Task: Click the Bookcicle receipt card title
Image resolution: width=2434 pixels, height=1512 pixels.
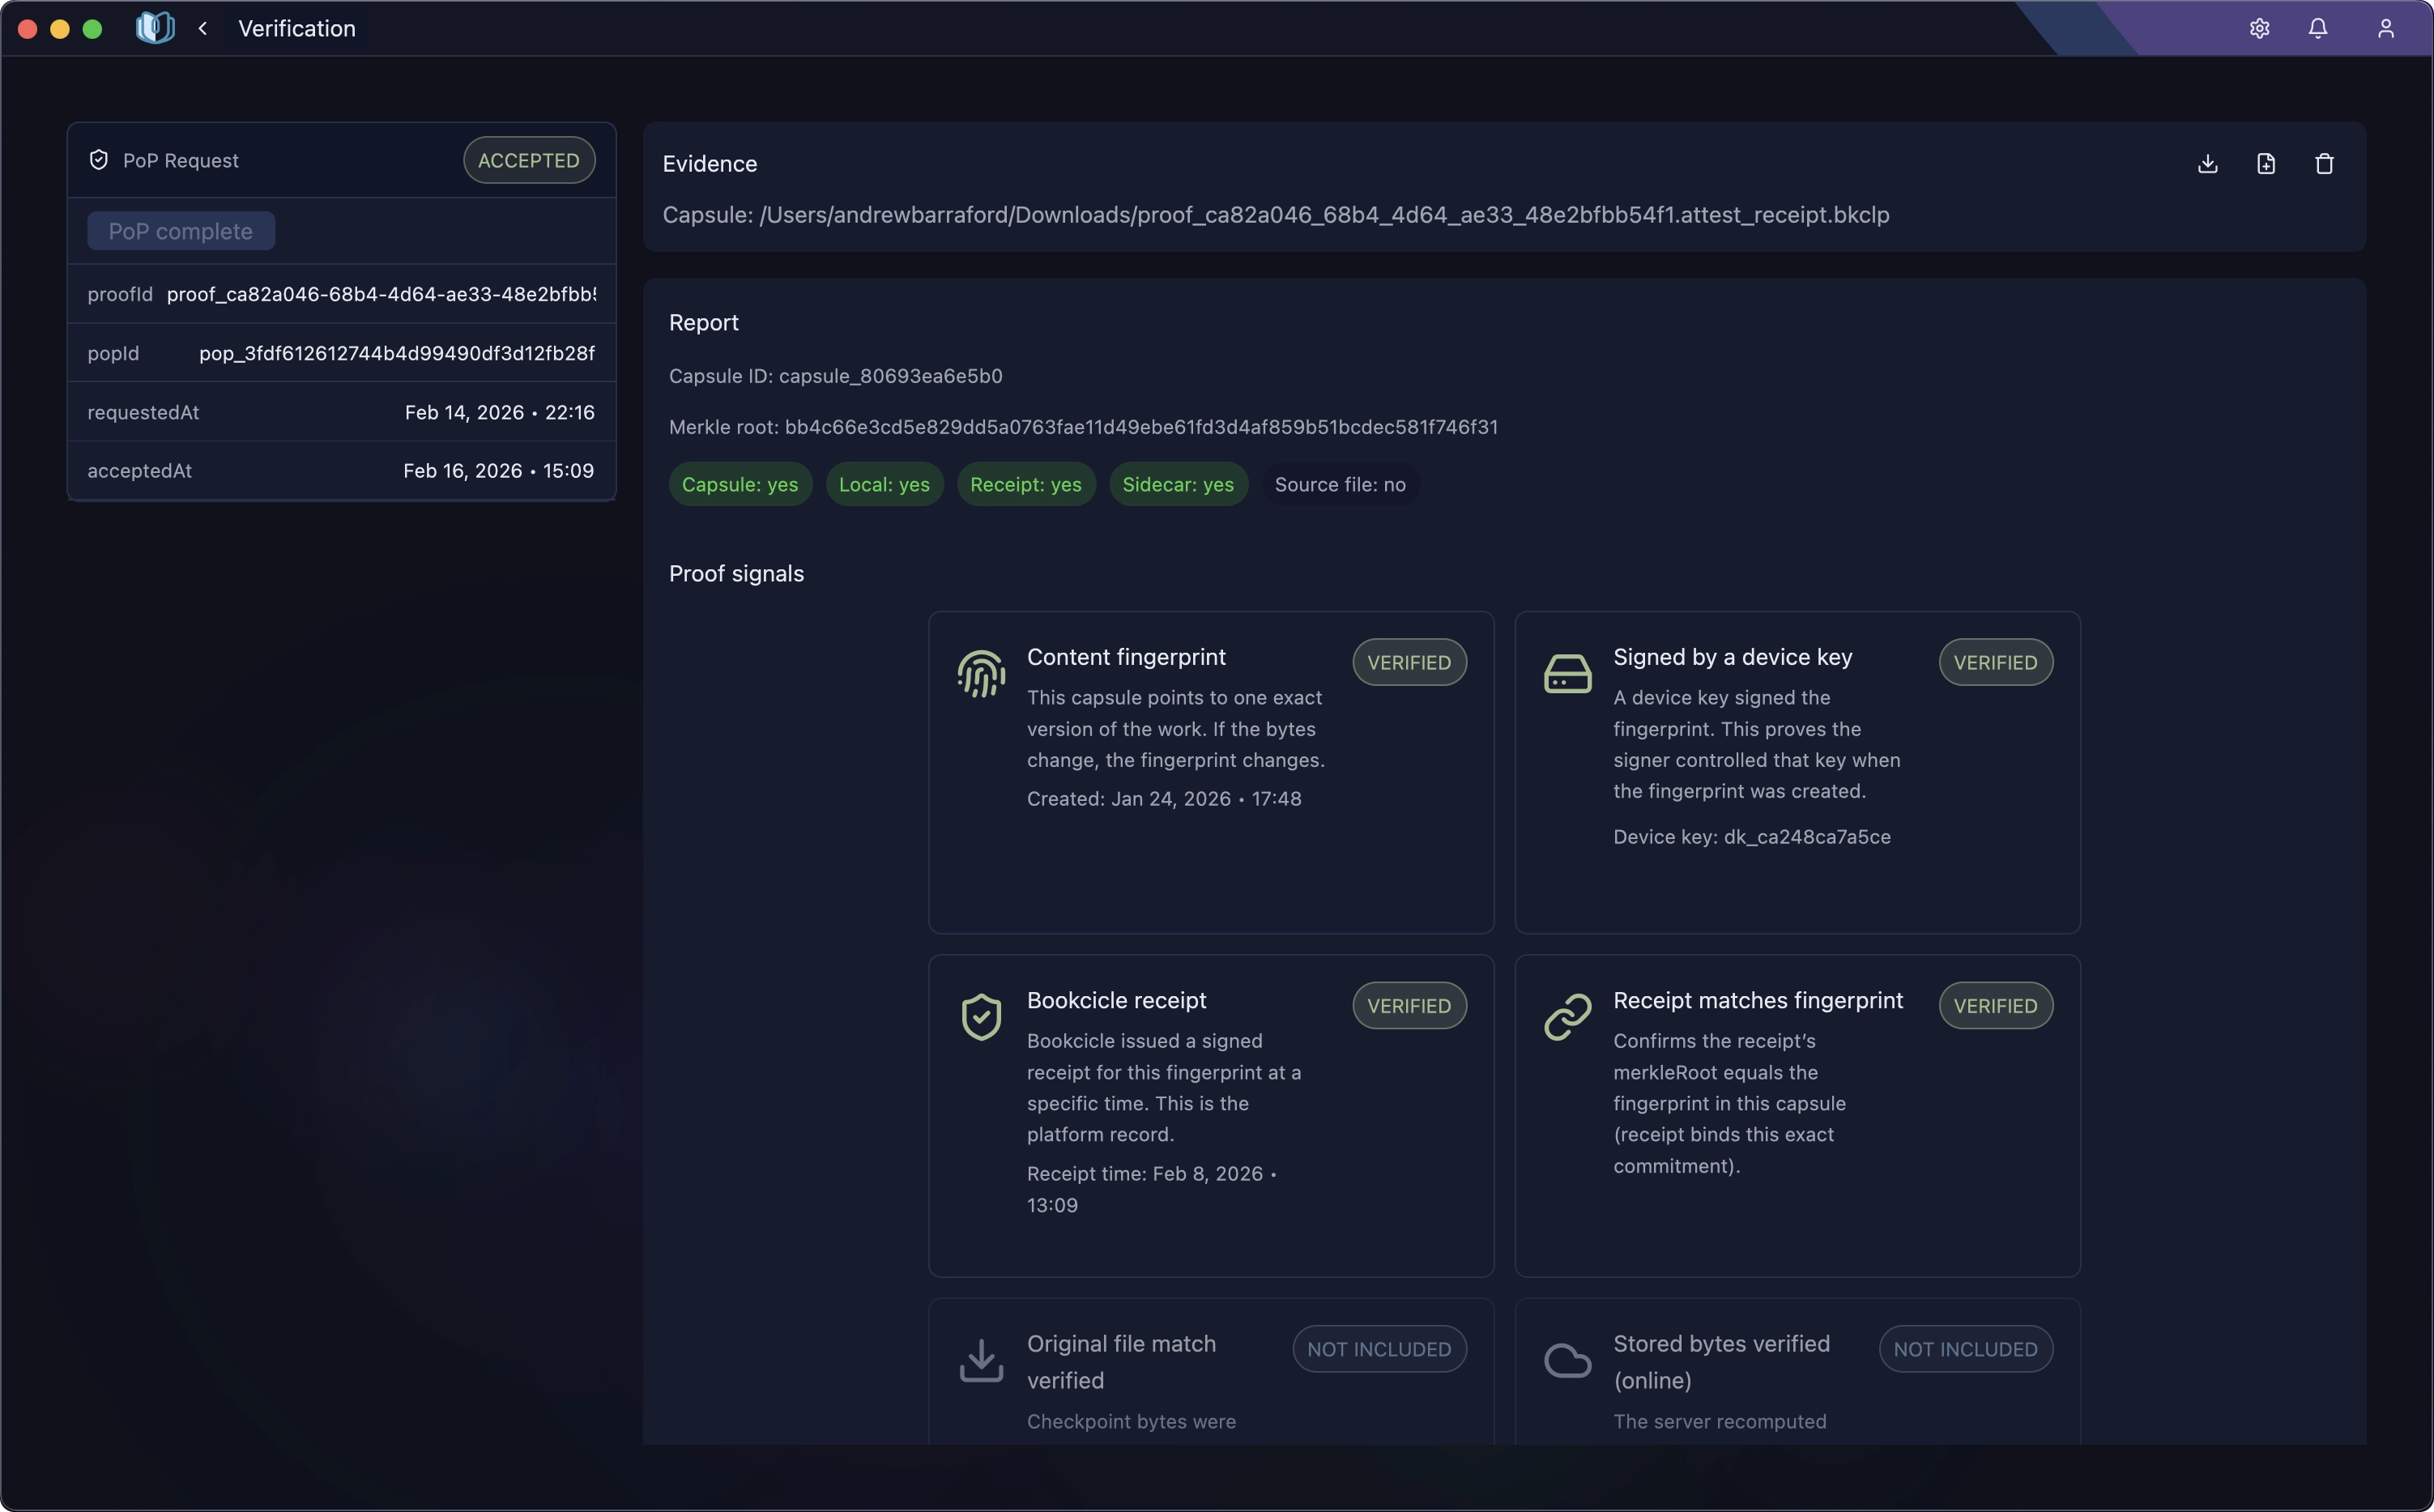Action: pyautogui.click(x=1117, y=1000)
